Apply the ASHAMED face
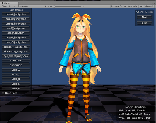156x123 pixels. 16,61
